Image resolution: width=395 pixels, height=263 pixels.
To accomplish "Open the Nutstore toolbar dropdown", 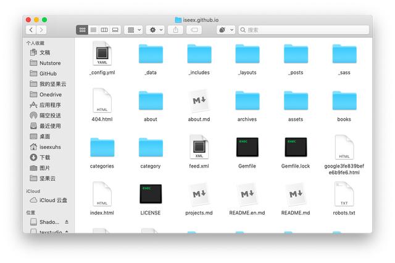I will [x=225, y=30].
